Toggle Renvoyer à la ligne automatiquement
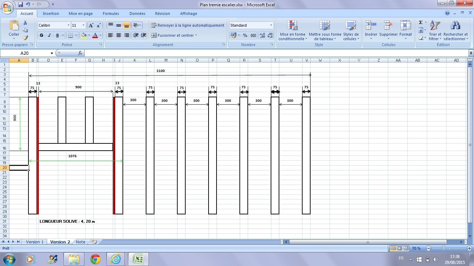Viewport: 474px width, 266px height. [x=188, y=25]
